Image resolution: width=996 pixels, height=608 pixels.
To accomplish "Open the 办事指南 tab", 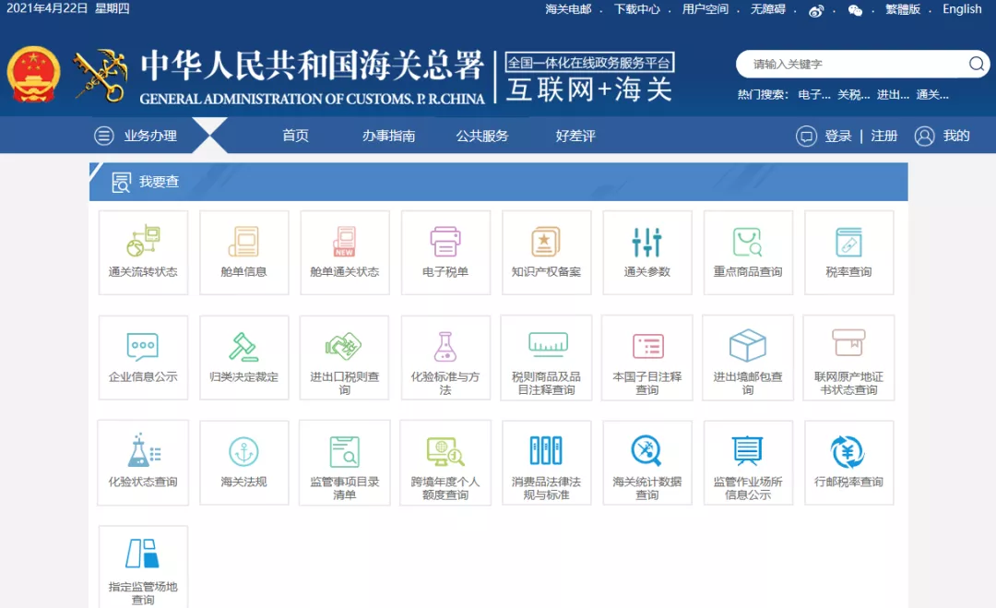I will (x=389, y=136).
